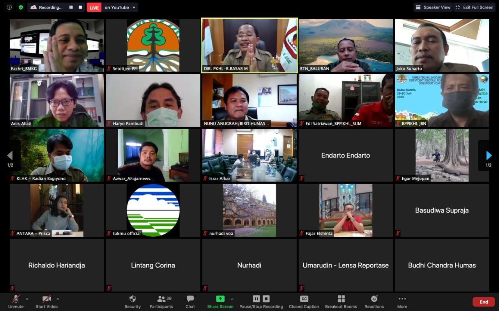
Task: Click the red End meeting button
Action: (483, 302)
